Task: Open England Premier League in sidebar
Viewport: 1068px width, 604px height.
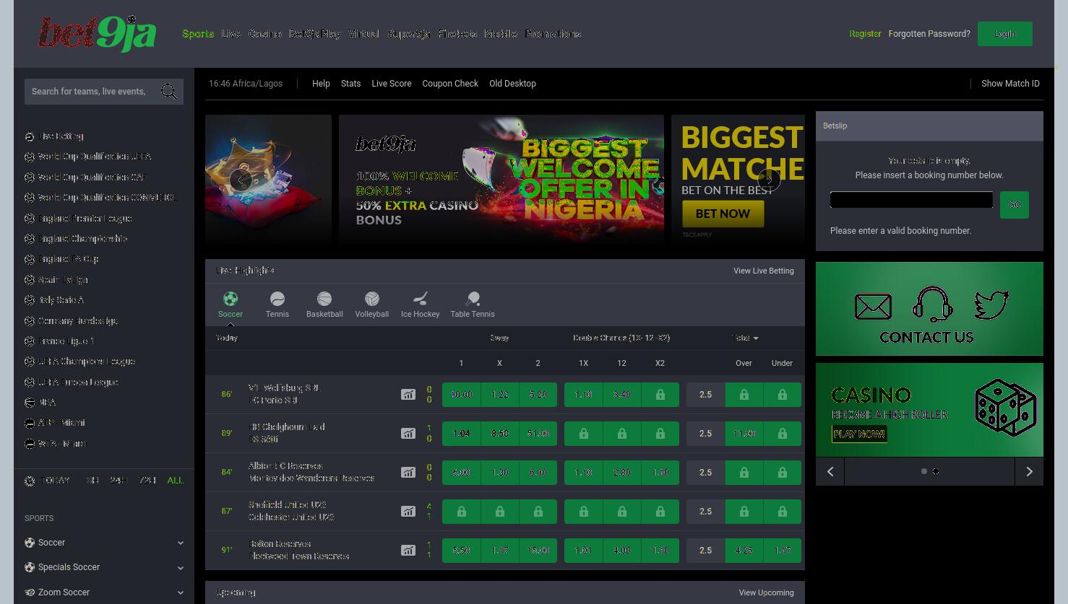Action: [x=85, y=218]
